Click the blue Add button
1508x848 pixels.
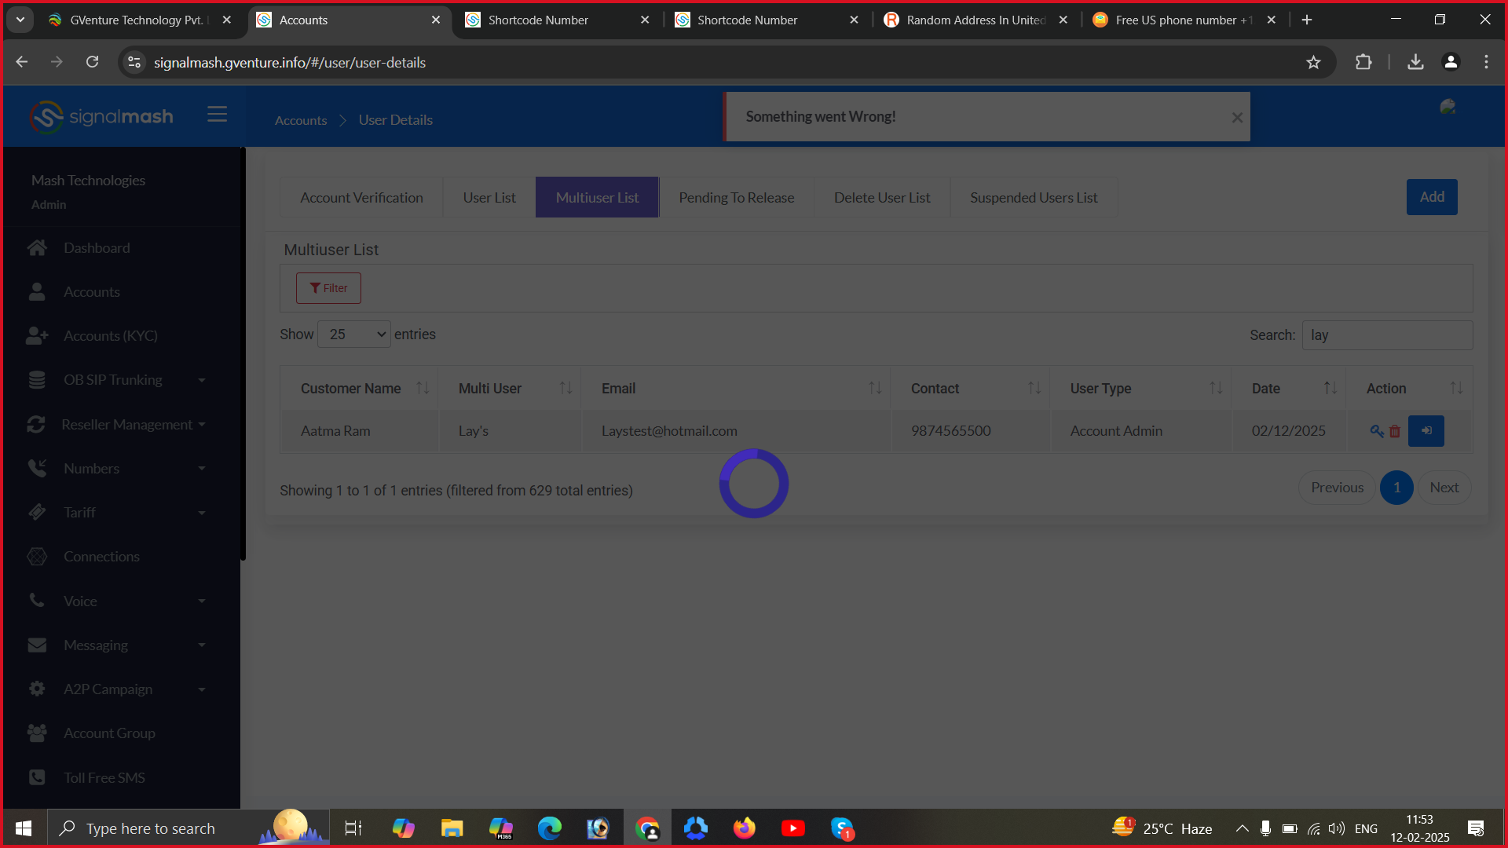1431,197
